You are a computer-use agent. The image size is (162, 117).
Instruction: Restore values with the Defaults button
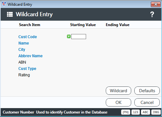pos(147,91)
